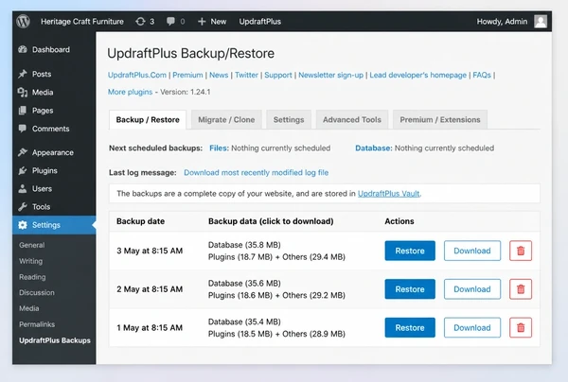Click Plugins (18.5 MB) in 1 May row
The height and width of the screenshot is (382, 568).
240,334
